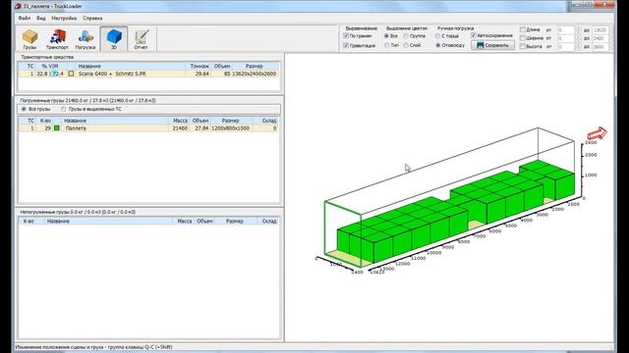Toggle the Гравитация checkbox
Screen dimensions: 629x353
tap(346, 45)
